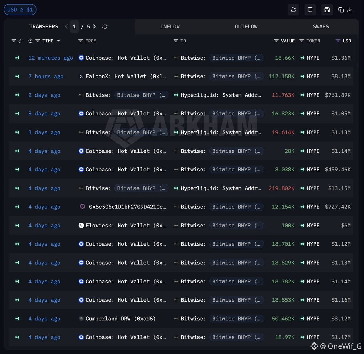Click the 219.802K value
The width and height of the screenshot is (364, 354).
click(281, 188)
